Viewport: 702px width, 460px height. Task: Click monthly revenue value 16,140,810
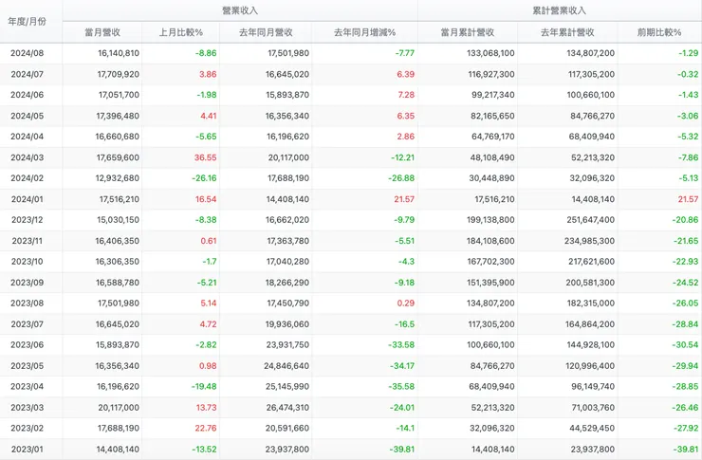[x=119, y=53]
